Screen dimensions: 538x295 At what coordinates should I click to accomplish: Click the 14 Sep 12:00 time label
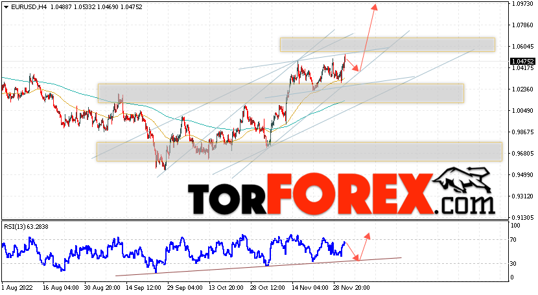143,287
